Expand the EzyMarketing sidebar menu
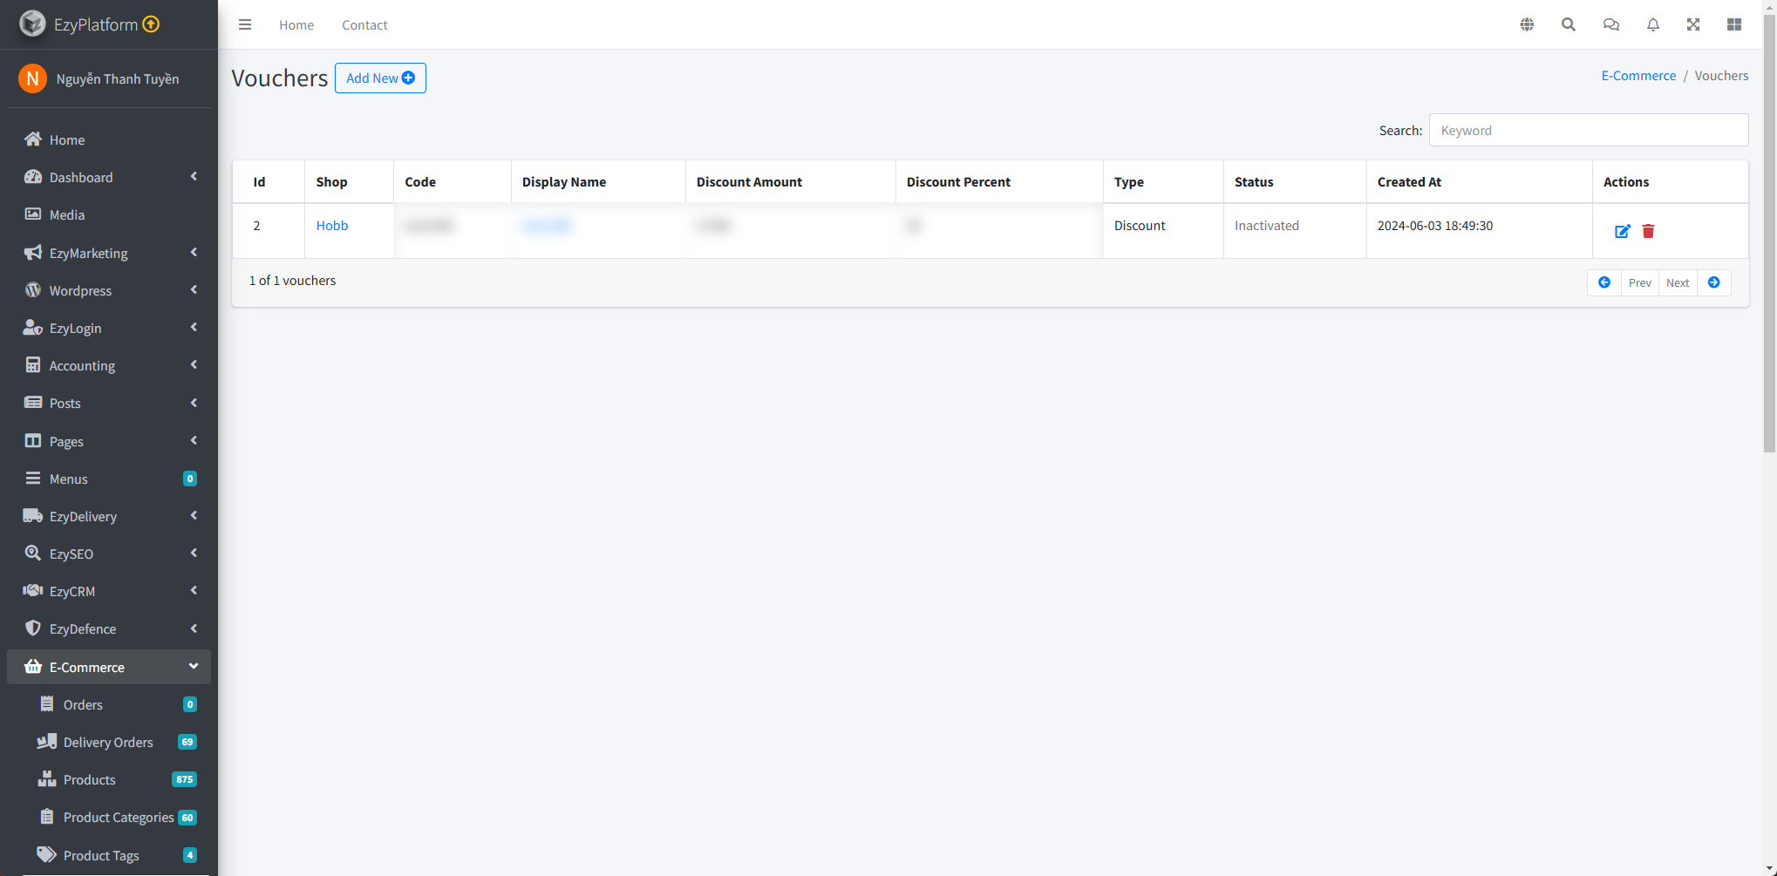1777x876 pixels. pos(109,253)
